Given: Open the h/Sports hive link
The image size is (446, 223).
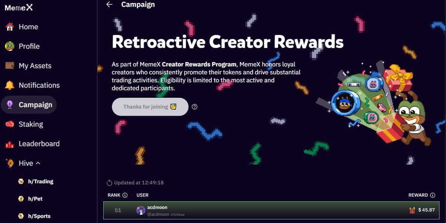Looking at the screenshot, I should coord(39,216).
